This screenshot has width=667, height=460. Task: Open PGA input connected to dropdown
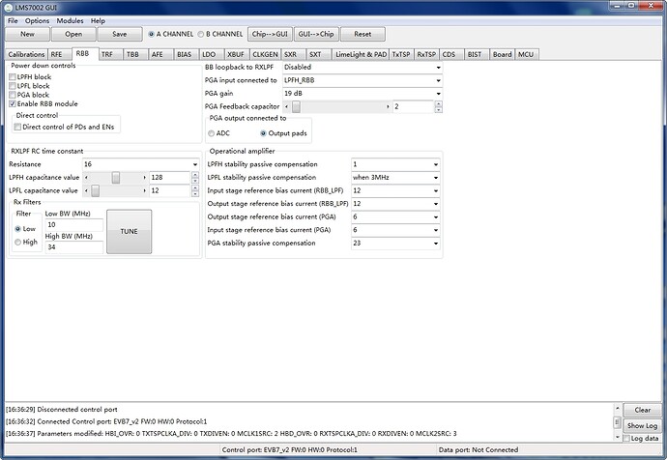[x=362, y=80]
